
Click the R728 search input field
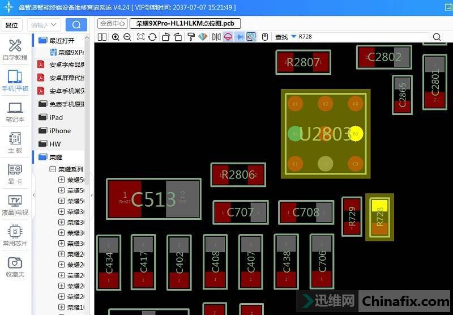(x=362, y=37)
